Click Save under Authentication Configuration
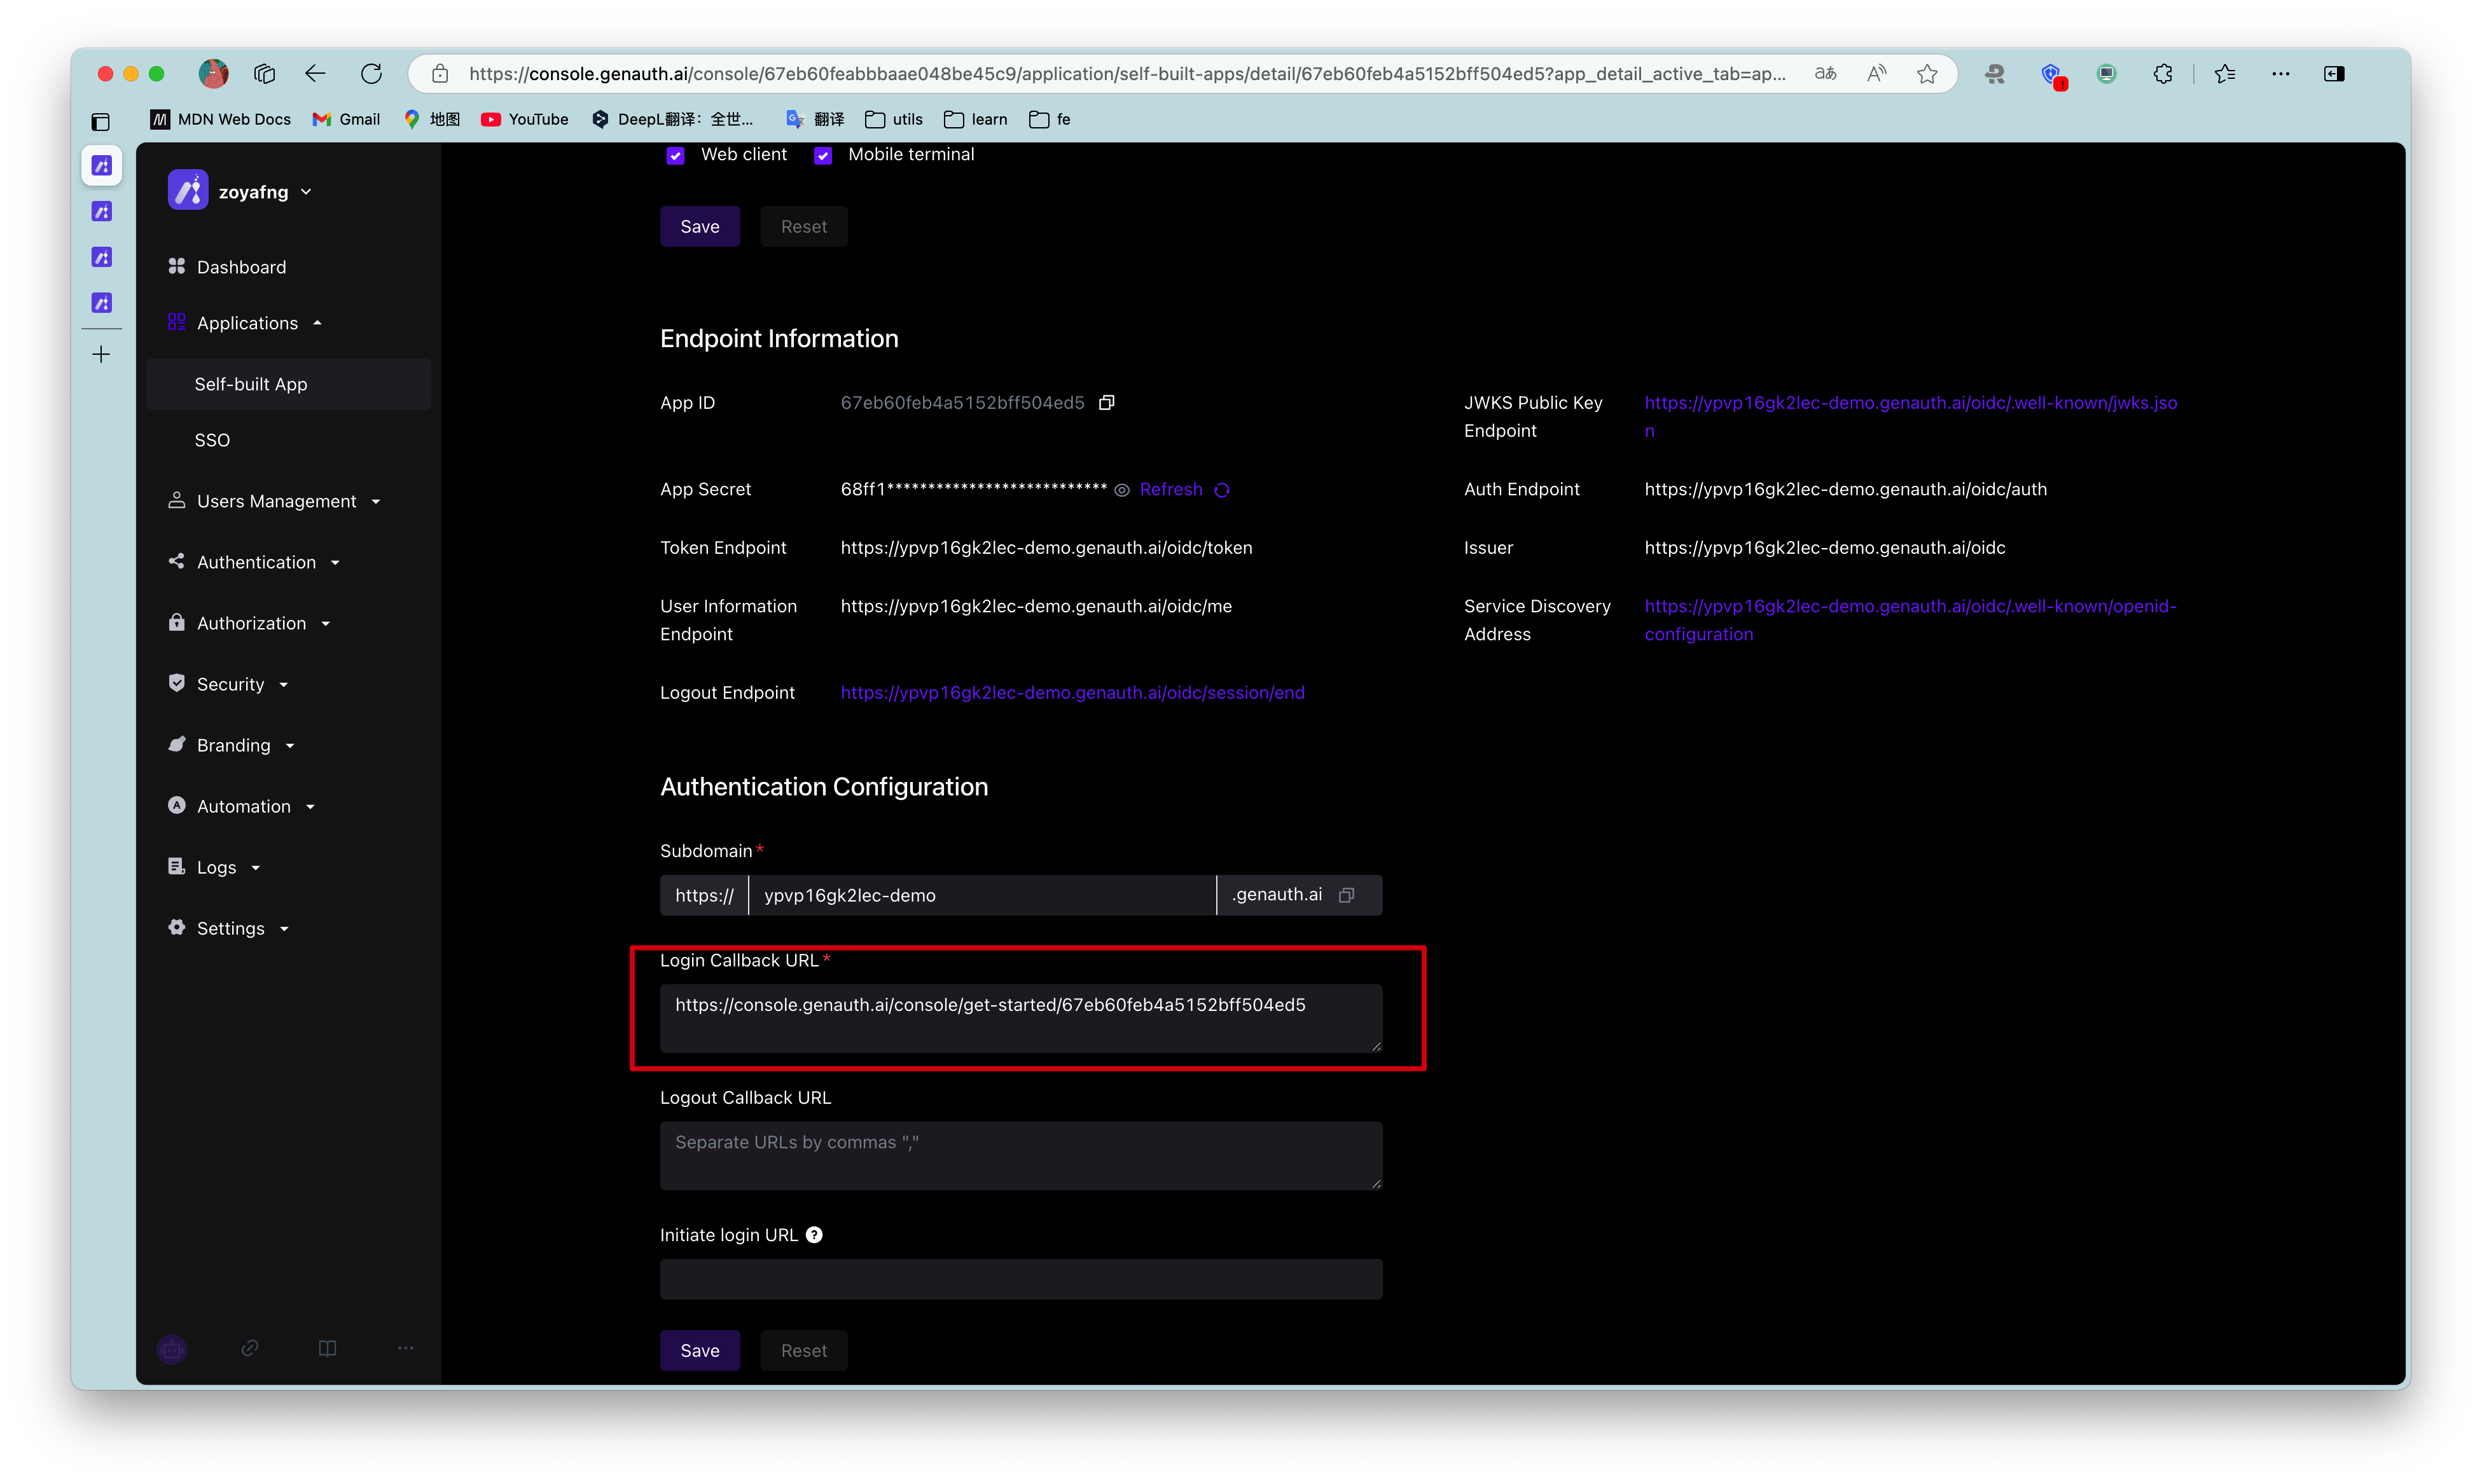Screen dimensions: 2482x1484 click(699, 1350)
